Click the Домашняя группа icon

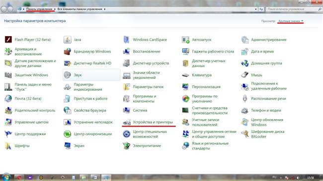coord(244,63)
